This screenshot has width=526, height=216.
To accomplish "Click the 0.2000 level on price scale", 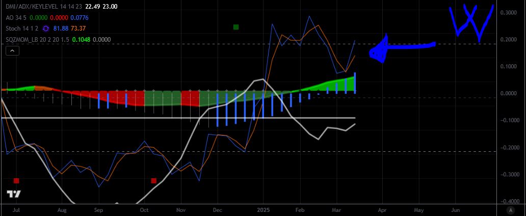I will (508, 40).
